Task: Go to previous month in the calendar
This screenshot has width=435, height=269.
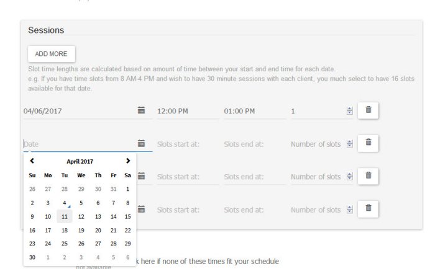Action: pos(32,161)
